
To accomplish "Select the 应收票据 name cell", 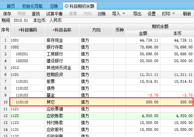I will point(62,109).
